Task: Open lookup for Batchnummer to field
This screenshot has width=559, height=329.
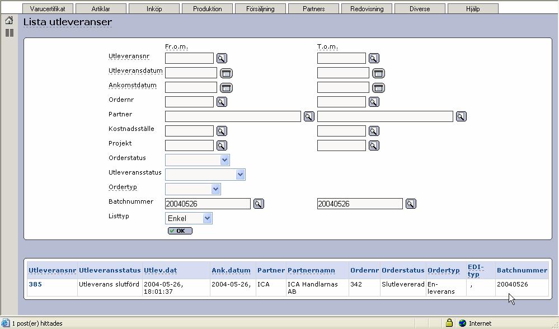Action: click(411, 204)
